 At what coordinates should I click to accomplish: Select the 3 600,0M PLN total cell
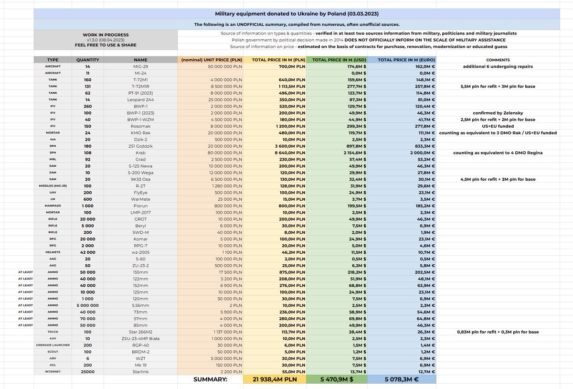coord(275,147)
